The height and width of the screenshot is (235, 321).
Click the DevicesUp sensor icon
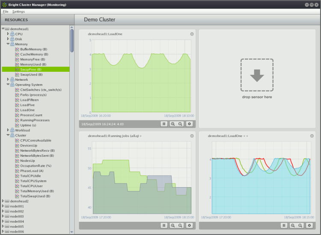(x=17, y=146)
